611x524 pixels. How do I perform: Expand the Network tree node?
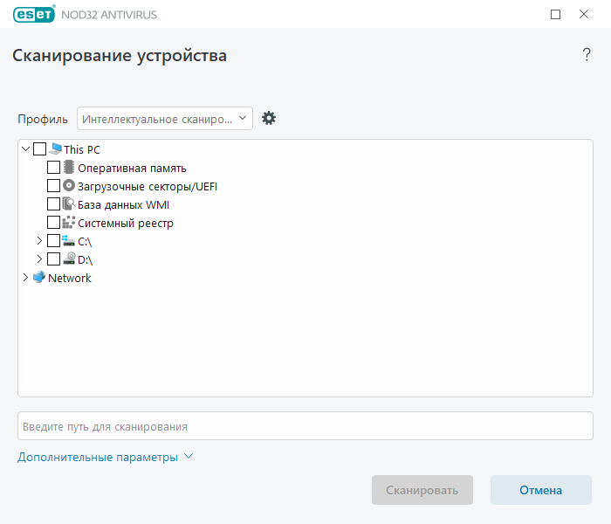point(25,277)
